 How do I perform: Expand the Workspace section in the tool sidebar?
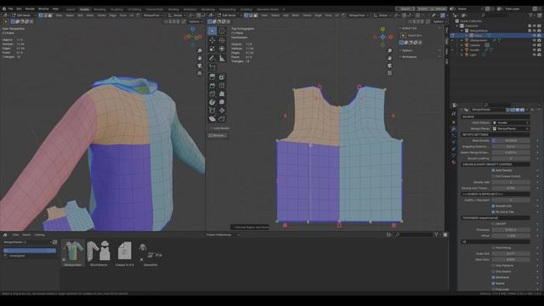410,57
